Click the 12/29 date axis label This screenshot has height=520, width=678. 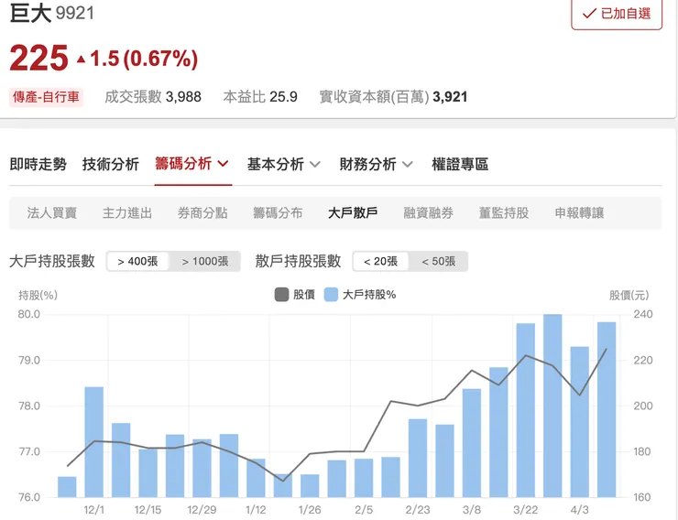click(202, 510)
